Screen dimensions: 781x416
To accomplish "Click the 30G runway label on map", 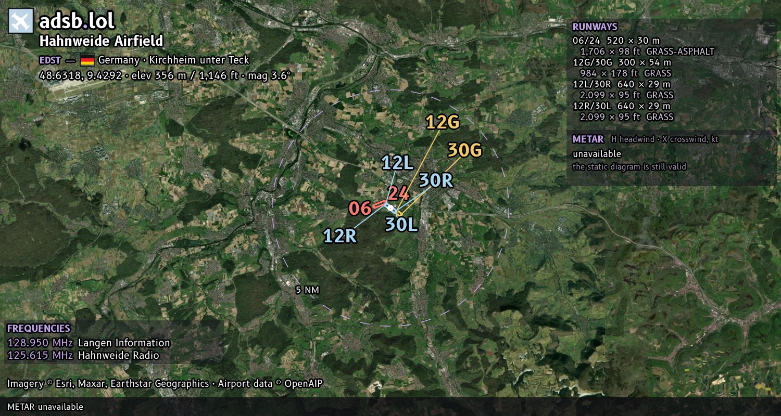I will coord(465,150).
